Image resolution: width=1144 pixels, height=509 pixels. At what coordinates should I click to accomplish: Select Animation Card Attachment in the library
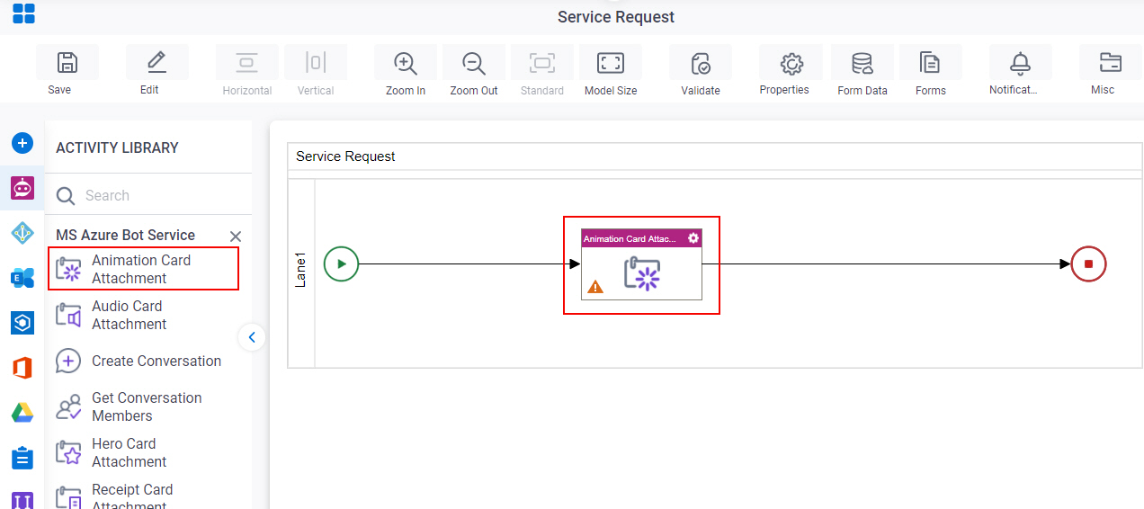(x=144, y=269)
